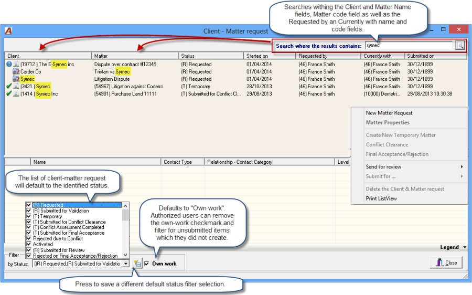Viewport: 472px width, 295px height.
Task: Select the 'Tristan vs Symec' matter cell
Action: pos(112,72)
